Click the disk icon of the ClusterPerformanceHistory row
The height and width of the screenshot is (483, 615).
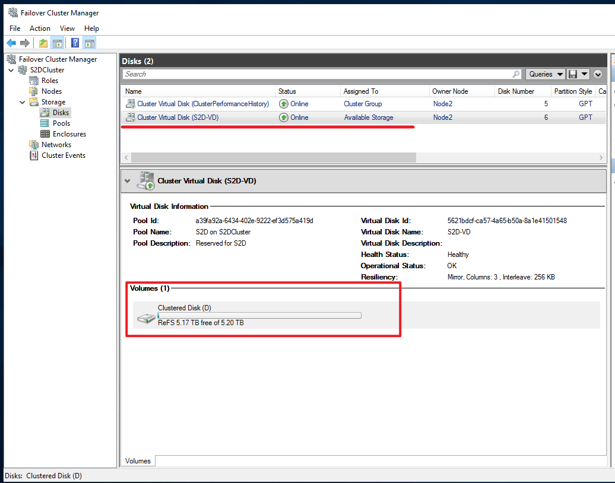(130, 104)
